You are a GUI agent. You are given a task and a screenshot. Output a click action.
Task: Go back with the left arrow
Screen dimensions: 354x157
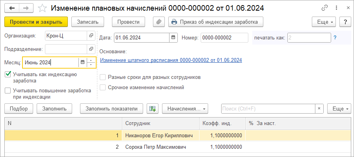[12, 8]
